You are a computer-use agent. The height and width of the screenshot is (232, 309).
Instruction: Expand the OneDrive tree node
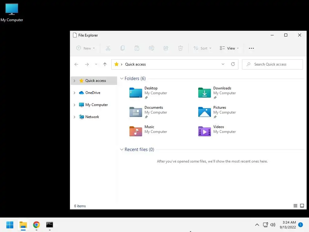pyautogui.click(x=74, y=93)
